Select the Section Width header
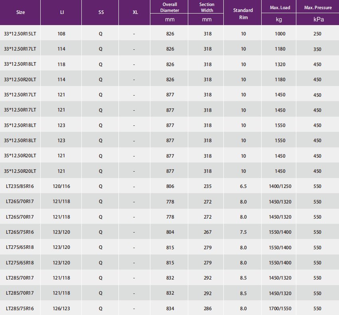The image size is (339, 315). click(x=207, y=7)
